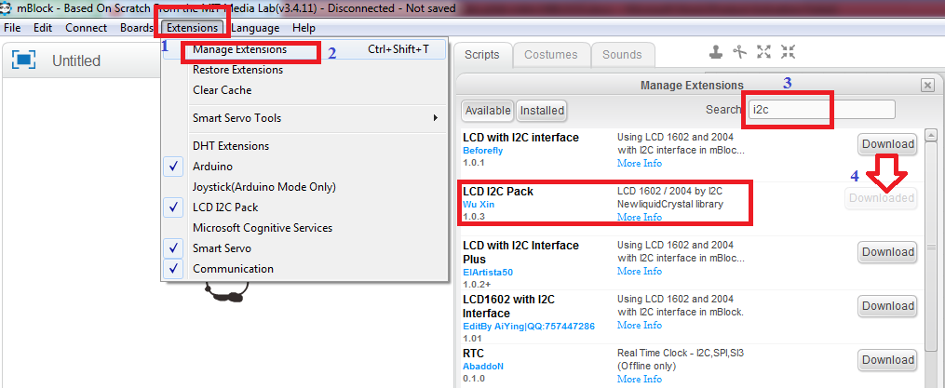Select the Shrink sprite tool
The height and width of the screenshot is (388, 945).
789,52
